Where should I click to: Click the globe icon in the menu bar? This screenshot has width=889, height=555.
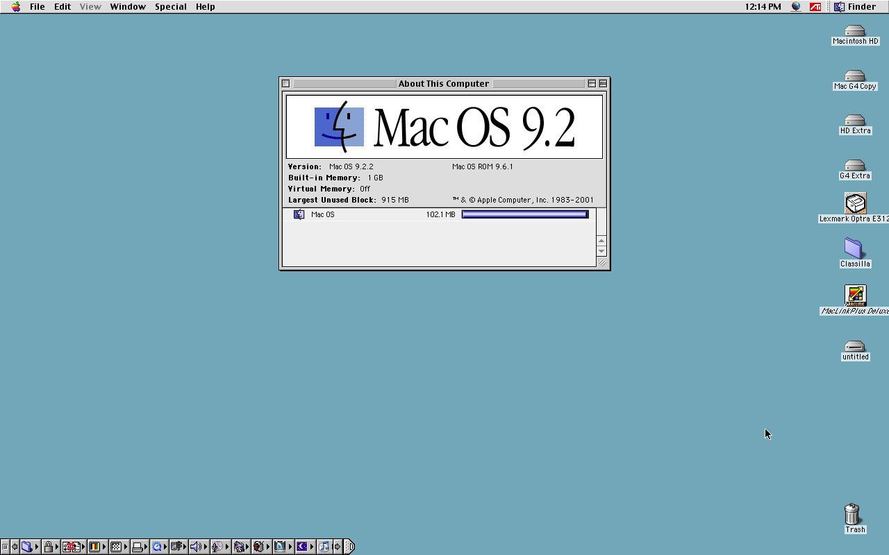796,6
